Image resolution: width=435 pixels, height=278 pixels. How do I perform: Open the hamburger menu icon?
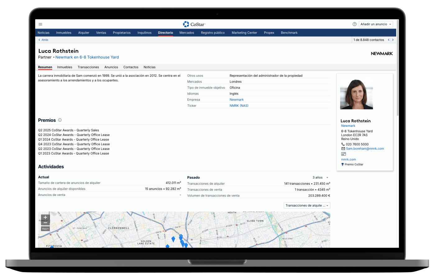(x=40, y=24)
